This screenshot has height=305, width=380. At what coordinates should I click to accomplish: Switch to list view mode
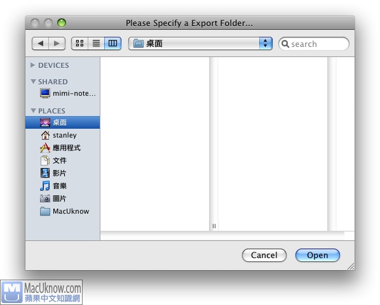(x=96, y=44)
